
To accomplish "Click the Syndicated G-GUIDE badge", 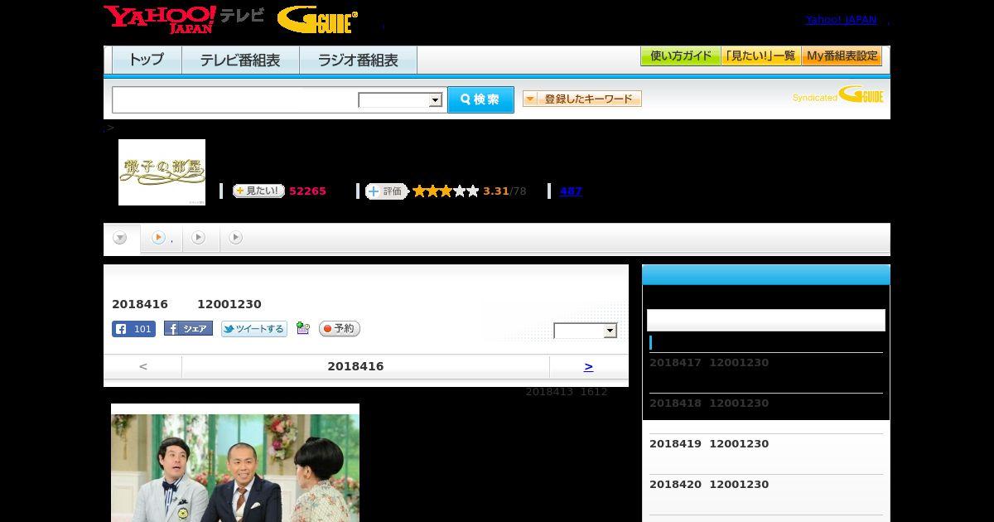I will pos(837,95).
